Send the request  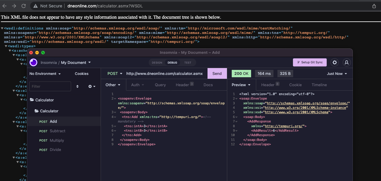217,74
